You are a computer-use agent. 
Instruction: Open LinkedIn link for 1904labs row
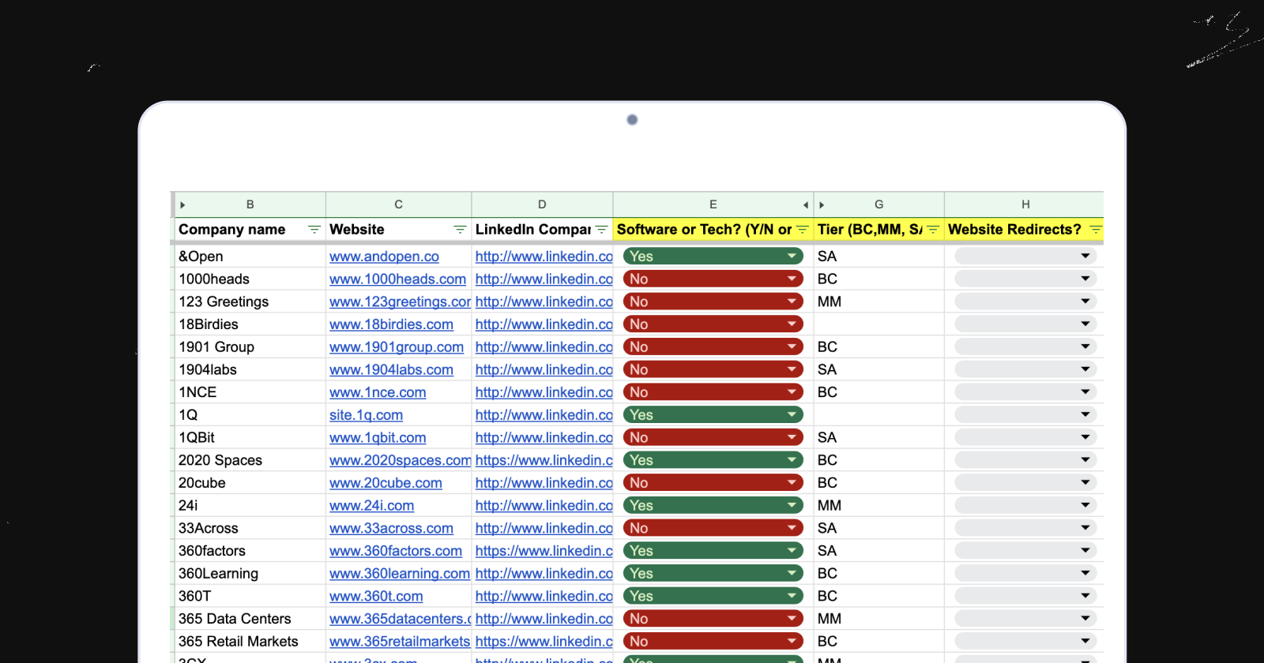(544, 369)
